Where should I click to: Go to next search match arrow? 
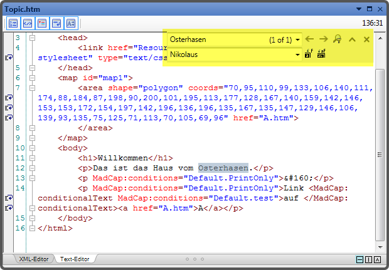coord(323,39)
